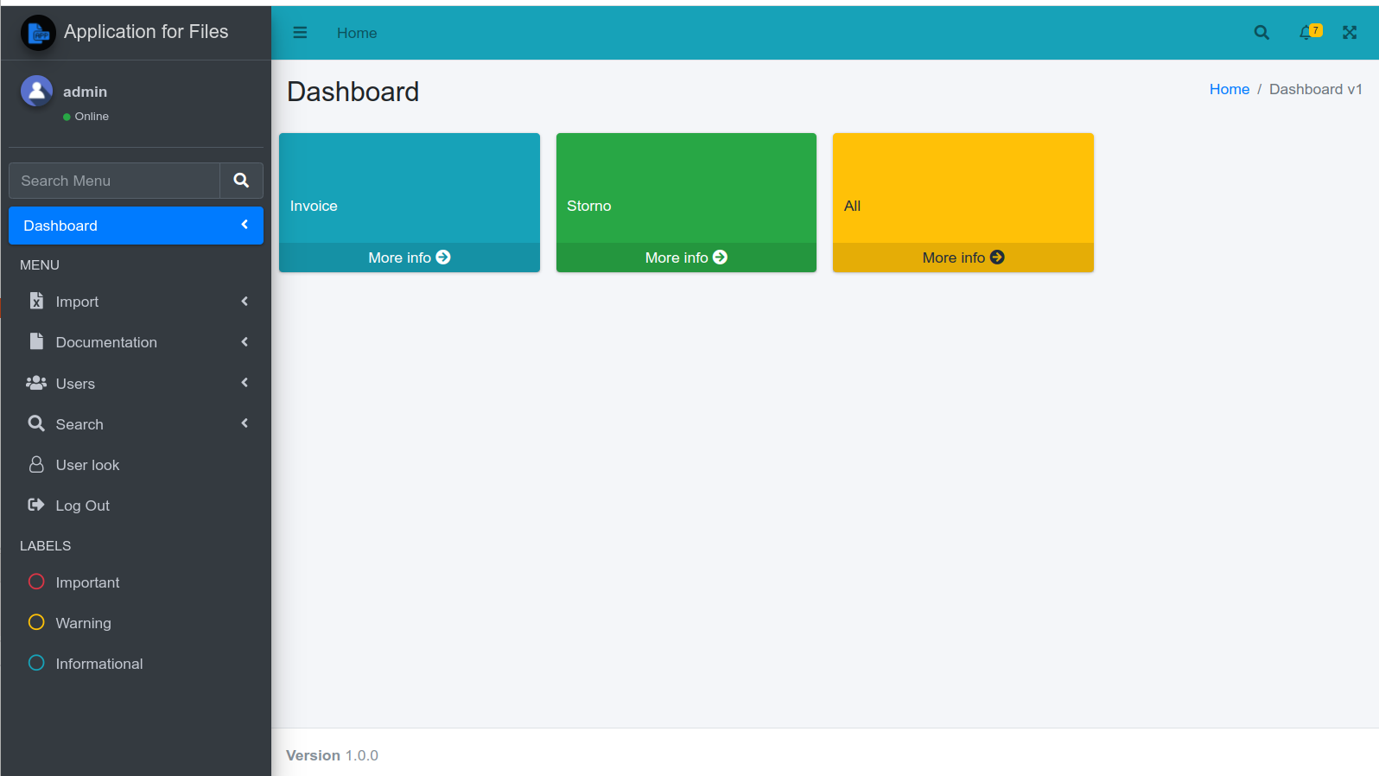Image resolution: width=1379 pixels, height=776 pixels.
Task: Click More info on All card
Action: (963, 258)
